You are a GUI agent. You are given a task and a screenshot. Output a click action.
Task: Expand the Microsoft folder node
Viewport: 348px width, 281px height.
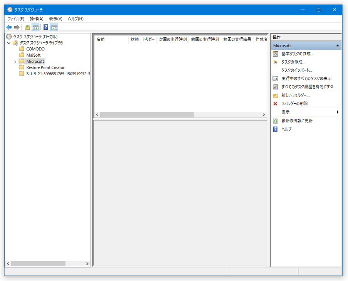[x=15, y=62]
